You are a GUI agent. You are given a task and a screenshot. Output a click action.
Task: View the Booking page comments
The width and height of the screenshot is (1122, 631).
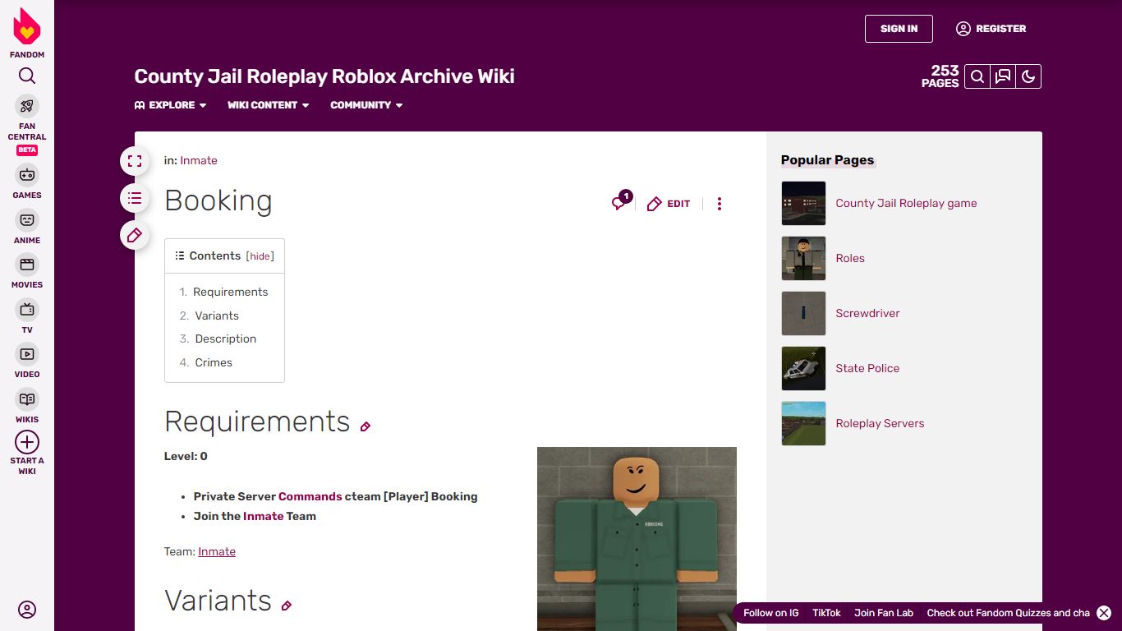tap(622, 201)
